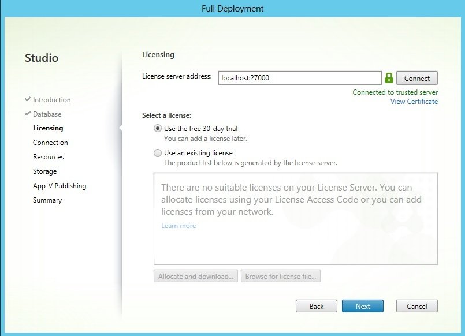Open the Connection step in sidebar
Screen dimensions: 465x336
50,143
